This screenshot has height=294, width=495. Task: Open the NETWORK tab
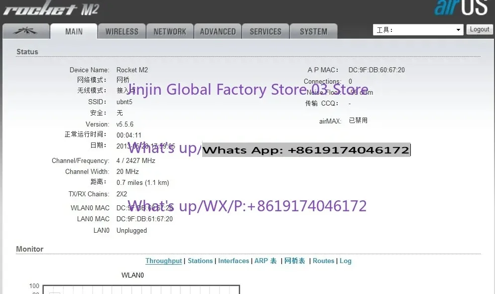[x=170, y=31]
